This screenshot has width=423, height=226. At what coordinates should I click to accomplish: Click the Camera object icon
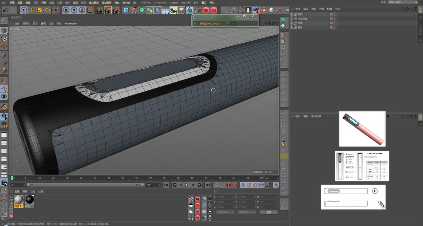[173, 10]
